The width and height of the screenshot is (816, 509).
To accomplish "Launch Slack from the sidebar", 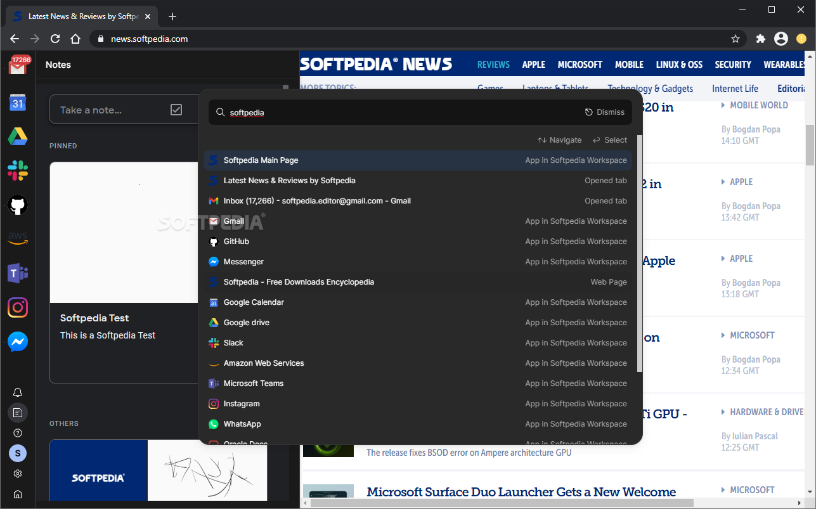I will pos(18,171).
